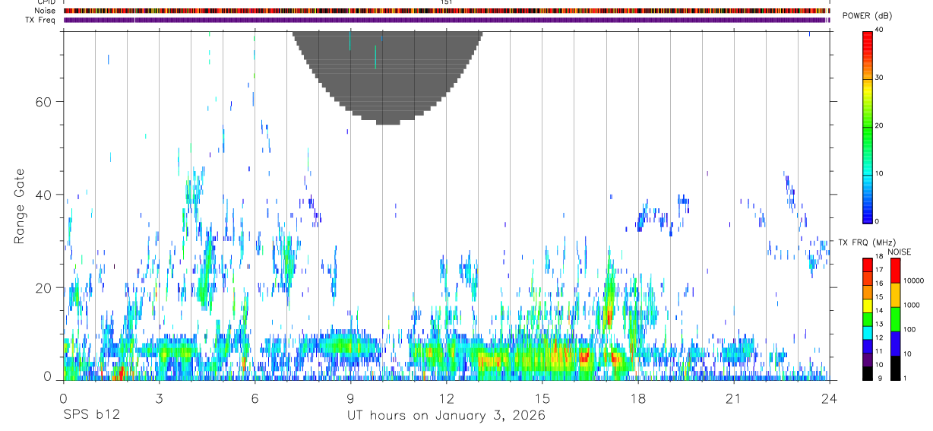Image resolution: width=933 pixels, height=431 pixels.
Task: Click the 18 tick on the UT hours axis
Action: point(637,398)
